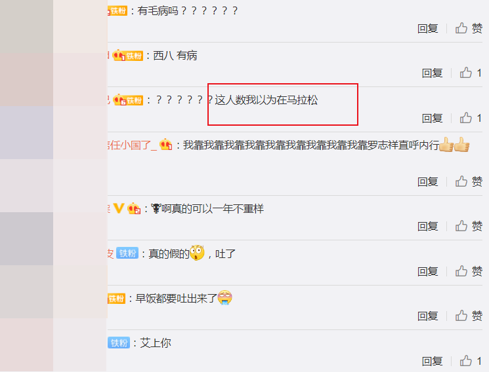Reply to the 罗志祥直呼内行 comment
Screen dimensions: 489x372
pos(428,181)
